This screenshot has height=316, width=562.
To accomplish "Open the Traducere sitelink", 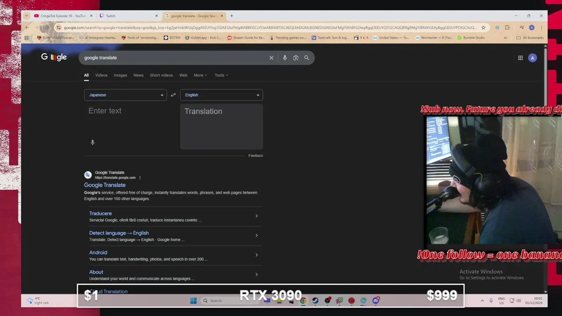I will pyautogui.click(x=101, y=213).
